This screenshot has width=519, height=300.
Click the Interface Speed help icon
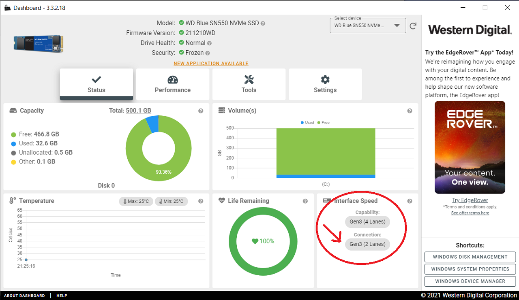pyautogui.click(x=410, y=201)
